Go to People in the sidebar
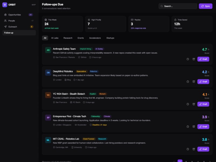This screenshot has height=162, width=216. click(x=12, y=21)
